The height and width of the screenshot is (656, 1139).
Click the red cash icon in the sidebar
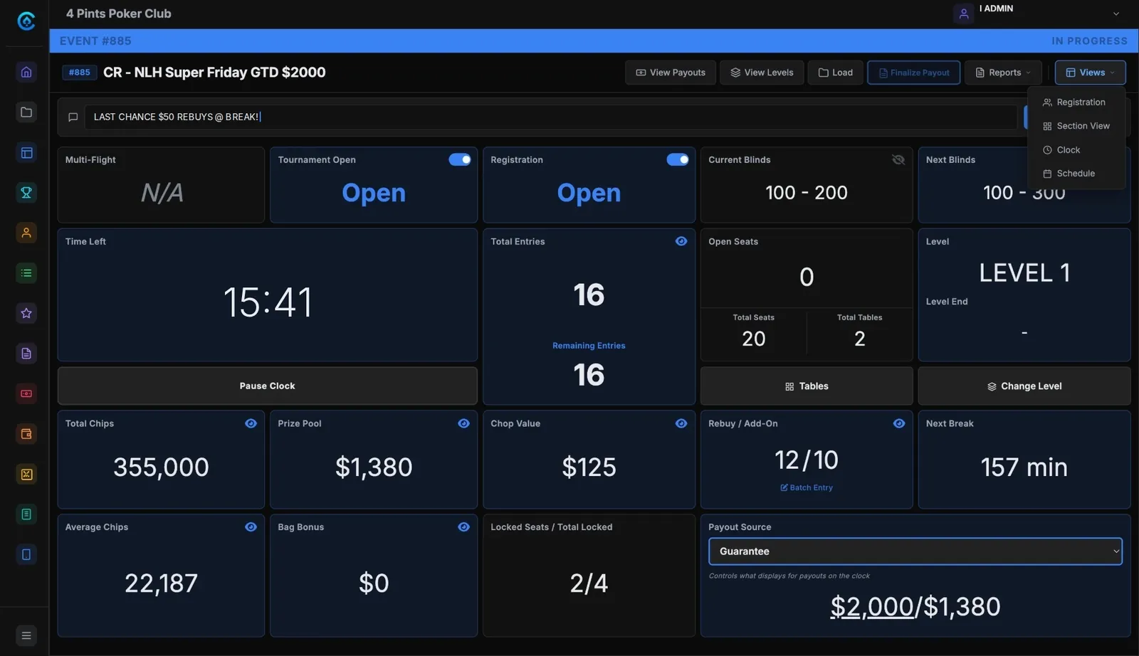click(x=26, y=393)
